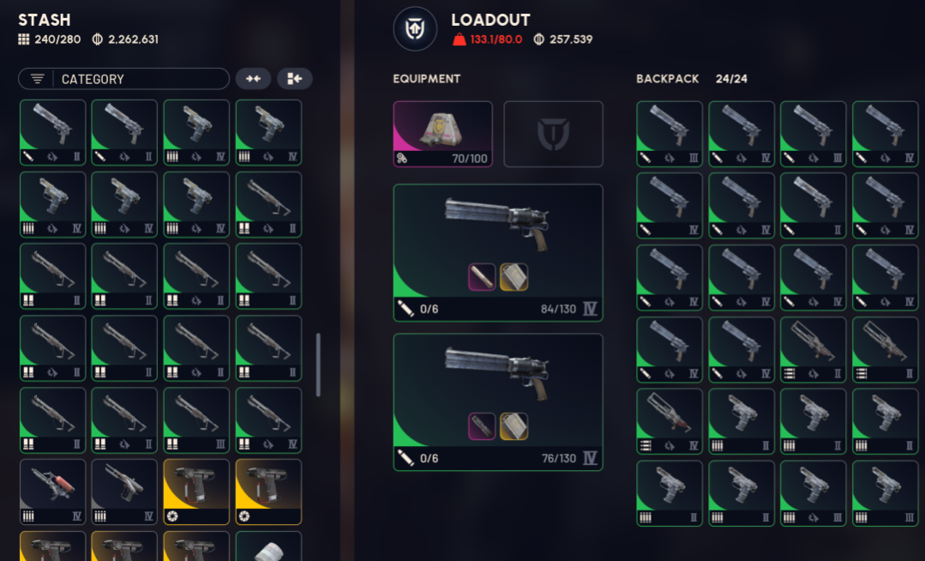The height and width of the screenshot is (561, 925).
Task: Select the red flamethrower weapon in stash
Action: 52,492
